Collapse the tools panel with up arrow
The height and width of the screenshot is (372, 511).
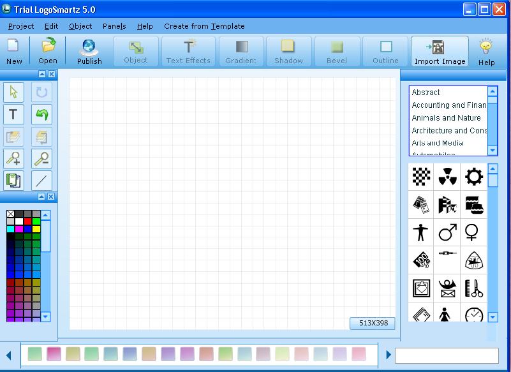[x=42, y=74]
